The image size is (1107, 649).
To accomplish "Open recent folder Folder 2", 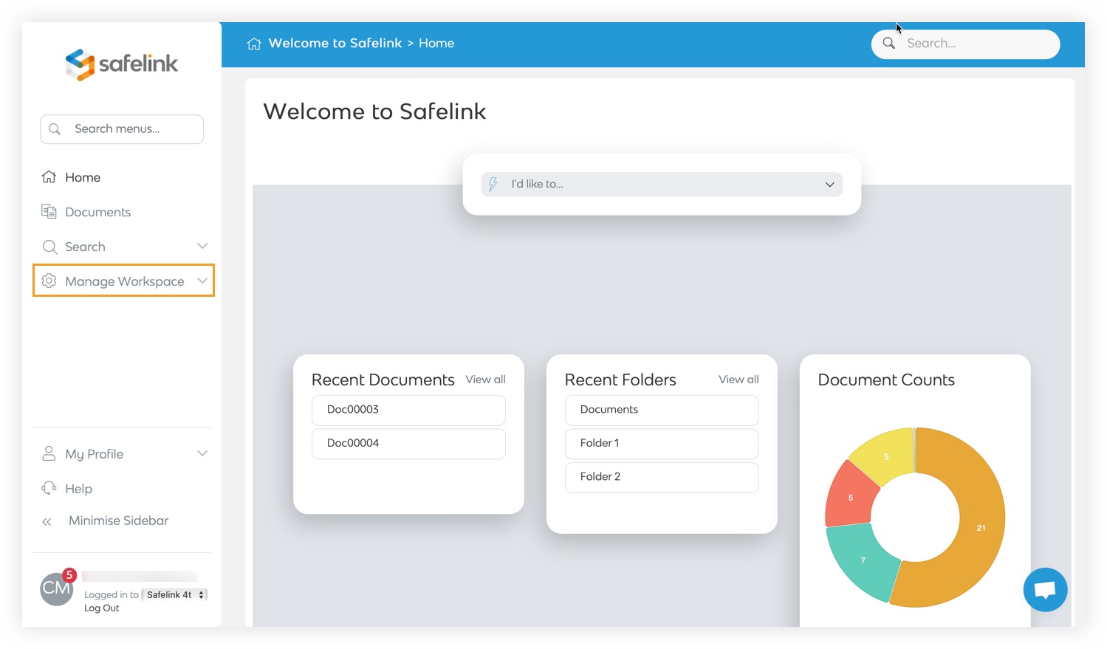I will coord(662,477).
